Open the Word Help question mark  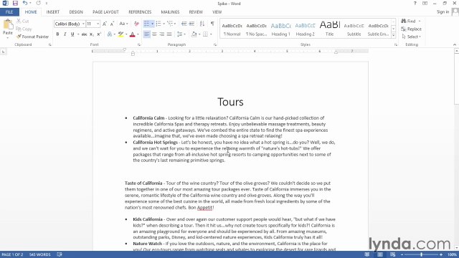point(415,4)
